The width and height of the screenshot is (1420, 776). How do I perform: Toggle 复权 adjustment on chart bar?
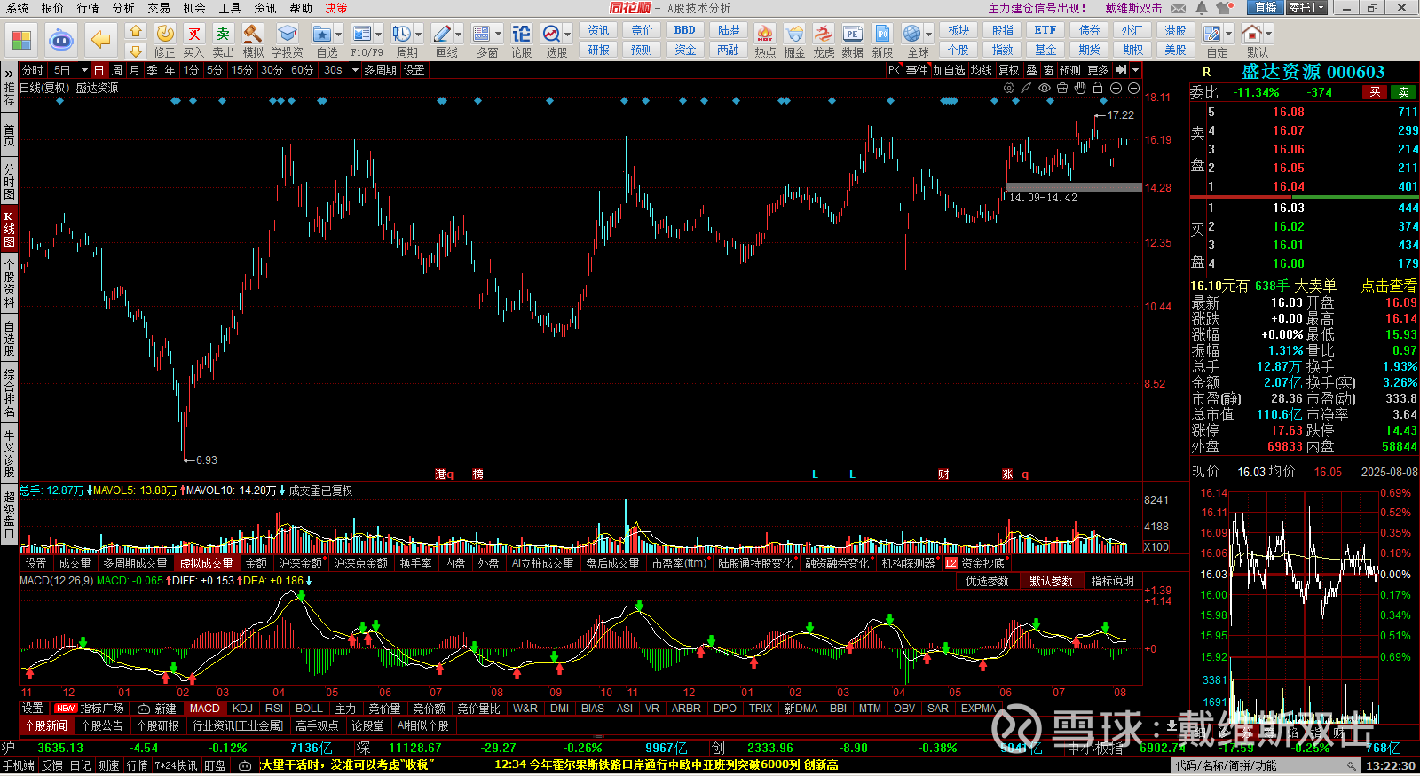click(1009, 70)
